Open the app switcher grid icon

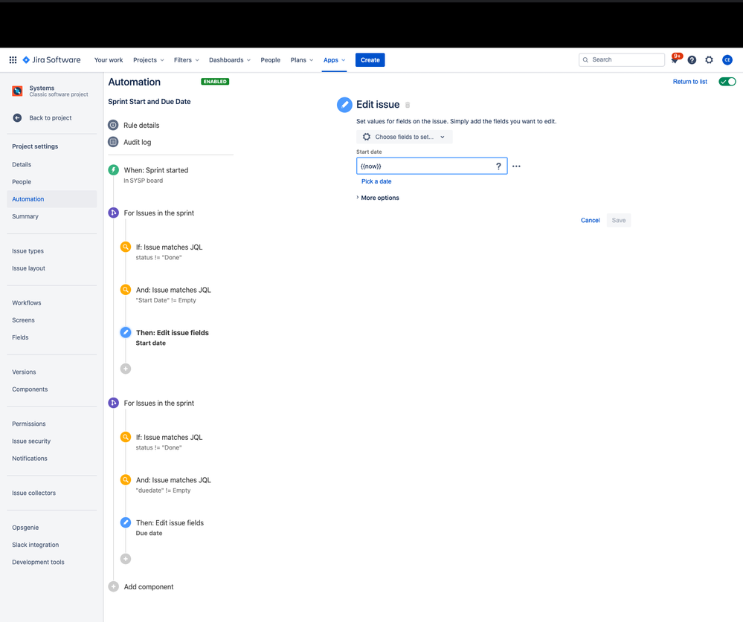tap(13, 60)
